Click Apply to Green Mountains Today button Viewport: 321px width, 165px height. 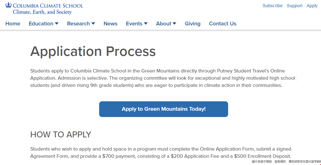pyautogui.click(x=163, y=109)
